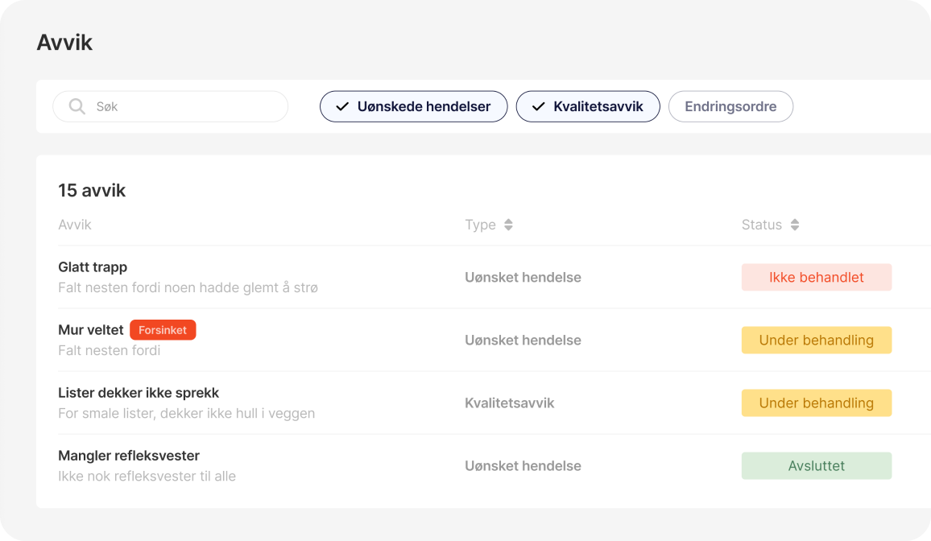Open the Glatt trapp deviation
931x541 pixels.
pyautogui.click(x=93, y=267)
